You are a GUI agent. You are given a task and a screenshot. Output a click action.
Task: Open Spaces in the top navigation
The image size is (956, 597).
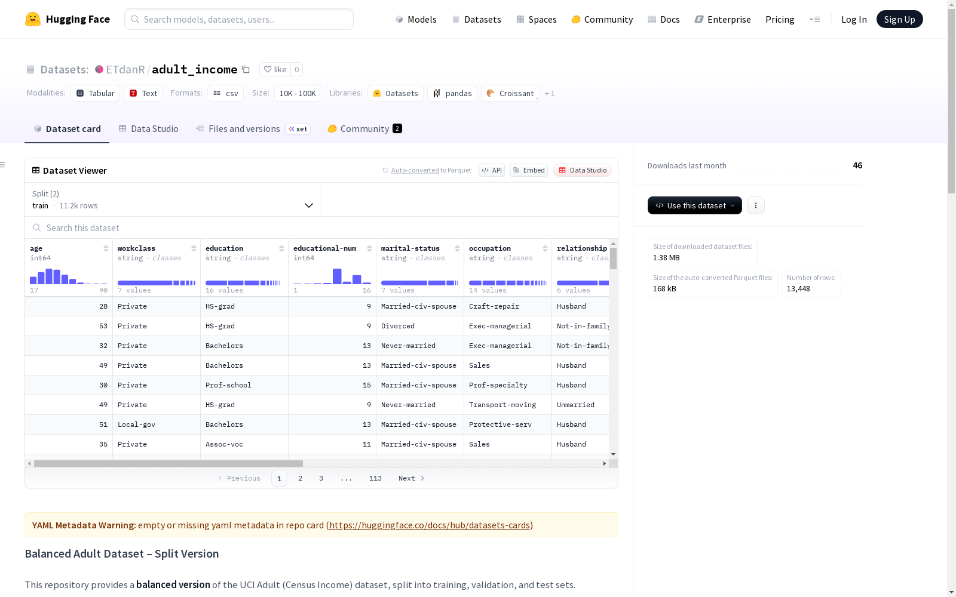tap(537, 19)
